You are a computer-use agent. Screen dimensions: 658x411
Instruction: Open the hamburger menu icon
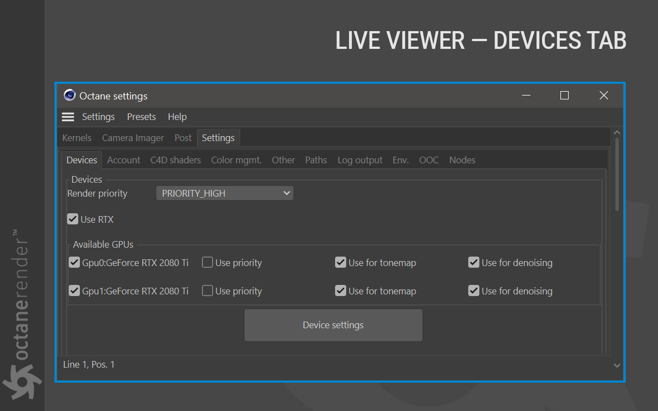tap(68, 117)
